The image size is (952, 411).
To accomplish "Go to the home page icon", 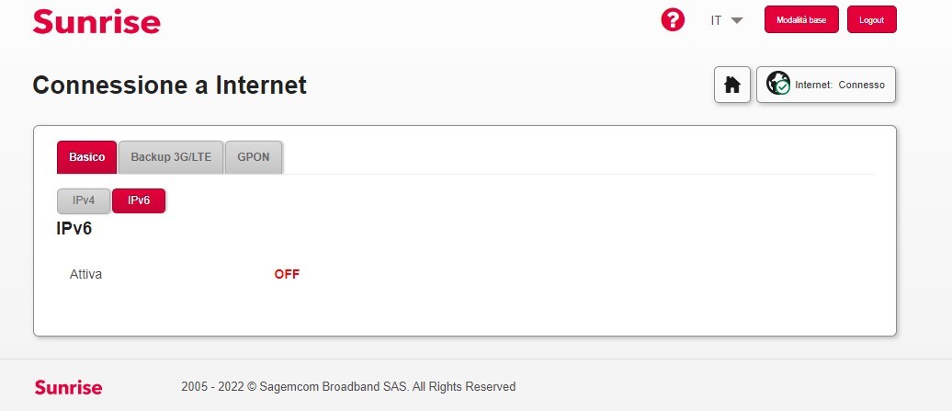I will pos(732,85).
